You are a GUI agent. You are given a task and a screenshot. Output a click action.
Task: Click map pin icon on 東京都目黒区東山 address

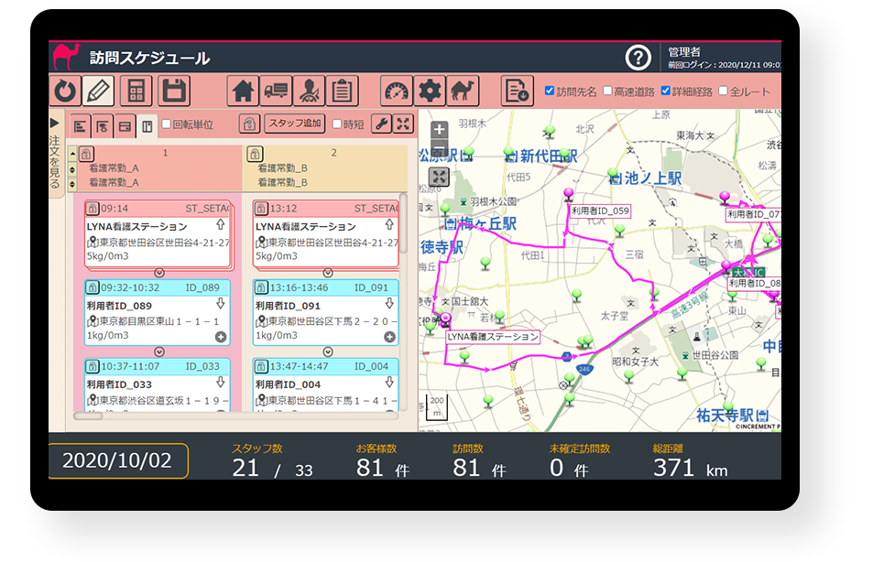[93, 321]
